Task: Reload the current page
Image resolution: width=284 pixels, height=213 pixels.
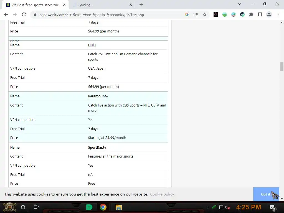Action: [24, 14]
